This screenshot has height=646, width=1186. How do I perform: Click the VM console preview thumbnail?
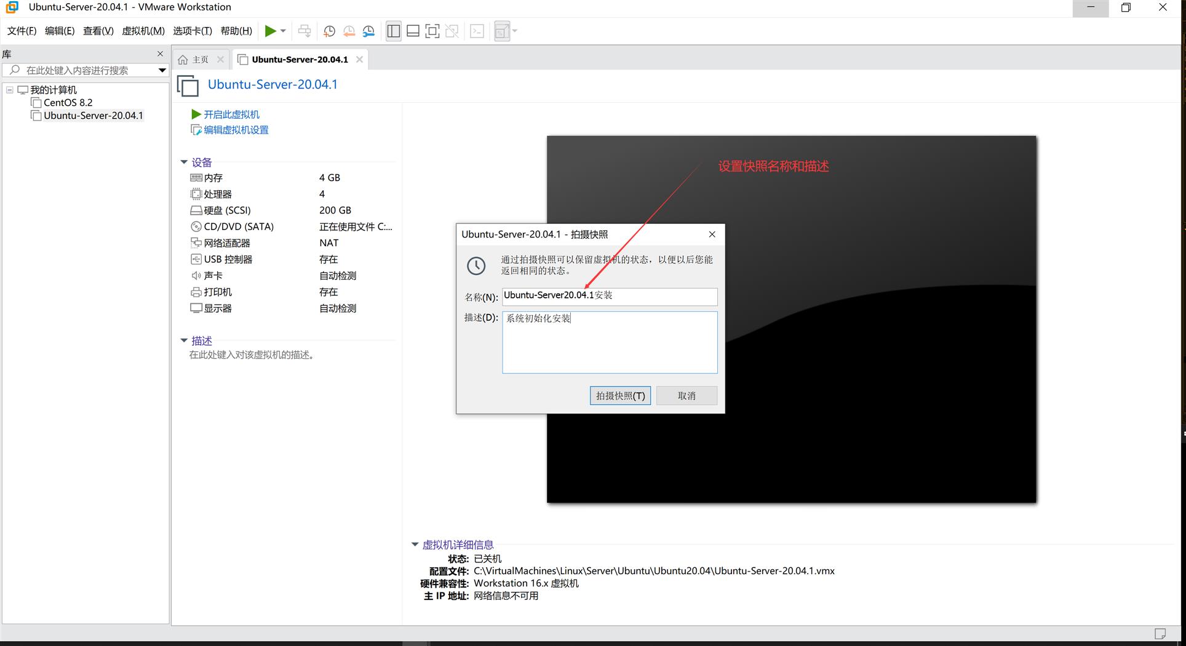coord(791,319)
